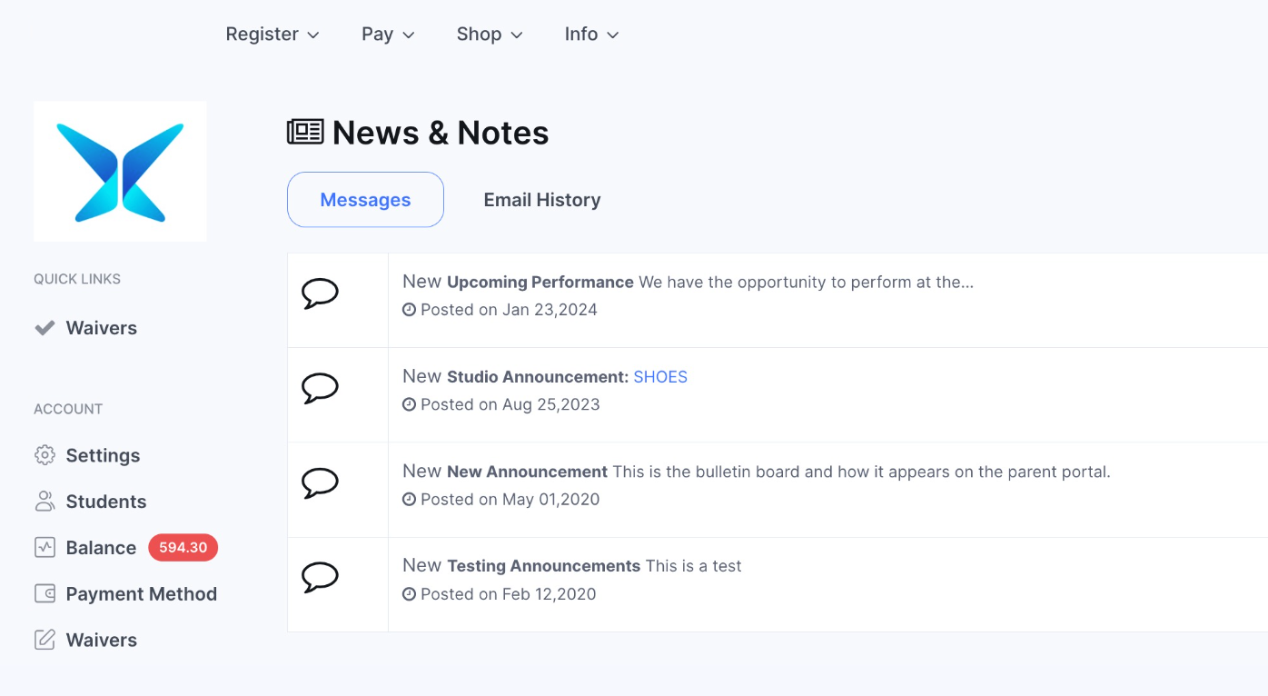Click the 594.30 balance badge
1268x696 pixels.
pos(183,548)
